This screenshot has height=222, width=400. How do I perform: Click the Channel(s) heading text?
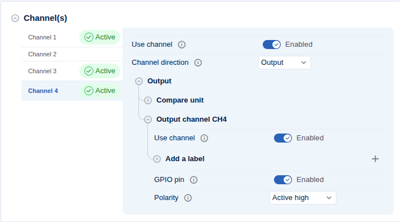pyautogui.click(x=46, y=18)
